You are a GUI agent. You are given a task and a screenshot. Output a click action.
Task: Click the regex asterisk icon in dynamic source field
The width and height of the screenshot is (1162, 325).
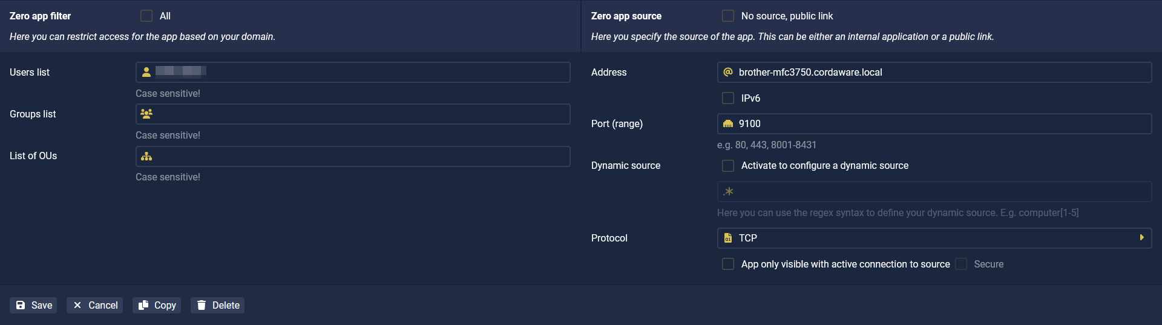click(729, 191)
